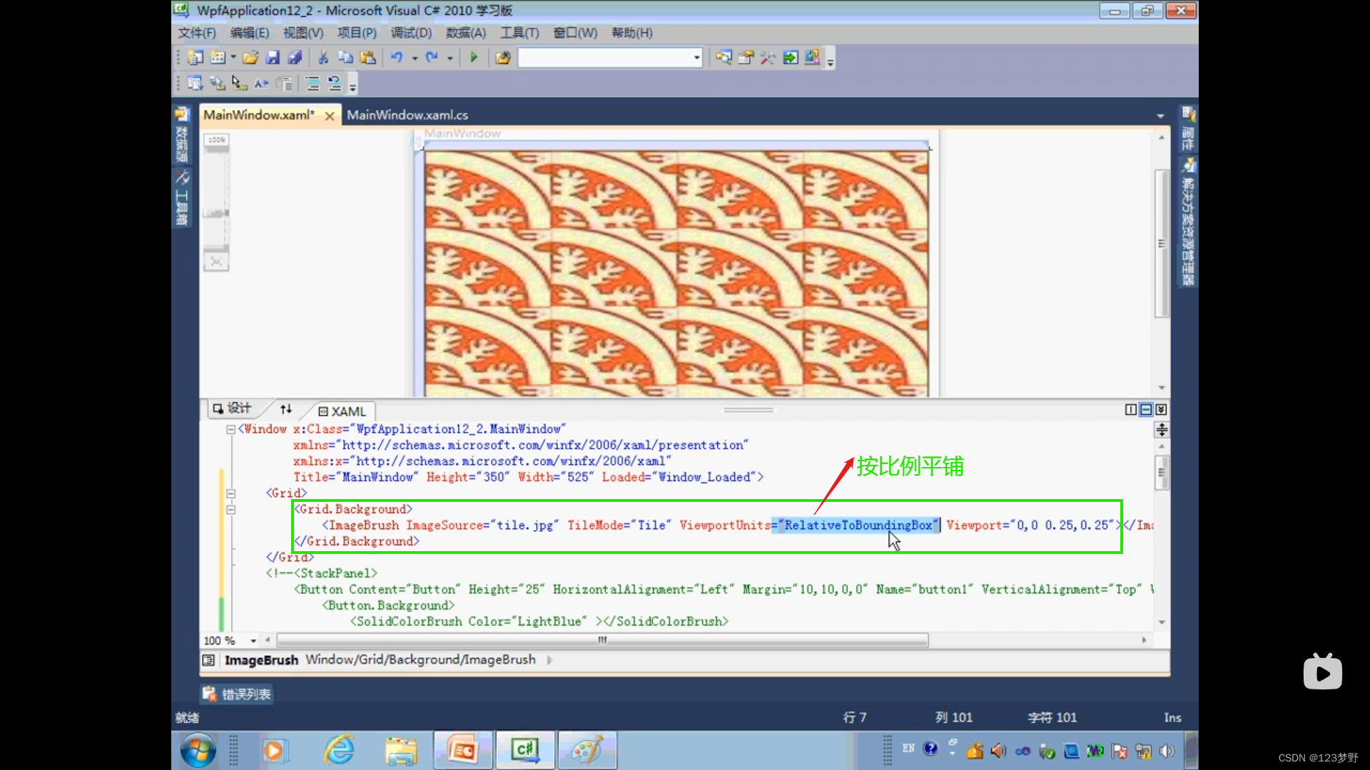Image resolution: width=1370 pixels, height=770 pixels.
Task: Switch to the 设计 view tab
Action: (233, 409)
